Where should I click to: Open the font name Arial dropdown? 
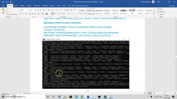point(29,10)
